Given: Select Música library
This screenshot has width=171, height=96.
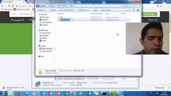Looking at the screenshot, I should (43, 38).
